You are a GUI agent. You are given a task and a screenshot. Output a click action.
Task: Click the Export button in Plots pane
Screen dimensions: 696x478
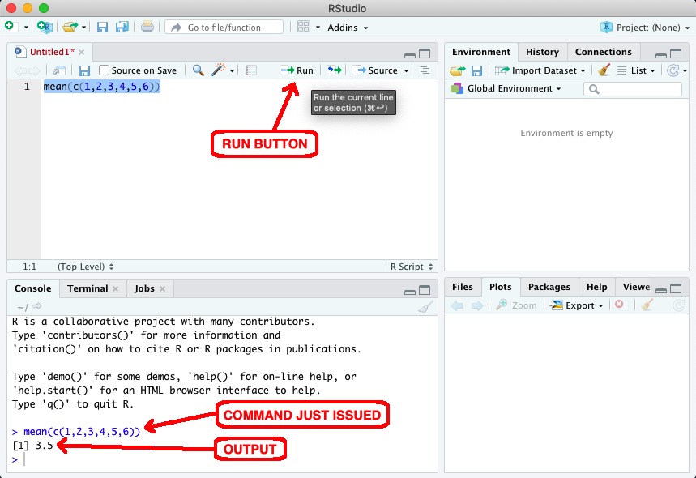pyautogui.click(x=577, y=305)
